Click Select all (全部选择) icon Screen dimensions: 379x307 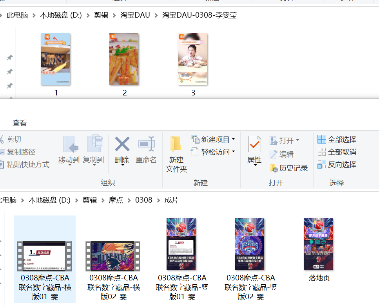(x=321, y=139)
